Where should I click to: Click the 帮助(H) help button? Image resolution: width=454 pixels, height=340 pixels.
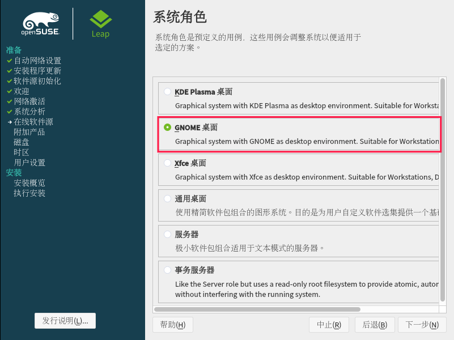[173, 325]
